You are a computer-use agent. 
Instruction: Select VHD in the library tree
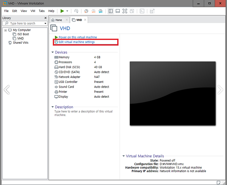pyautogui.click(x=20, y=39)
